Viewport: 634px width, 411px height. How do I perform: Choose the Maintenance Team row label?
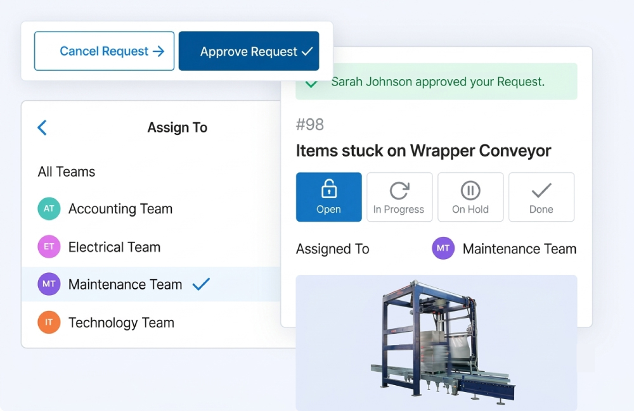126,284
